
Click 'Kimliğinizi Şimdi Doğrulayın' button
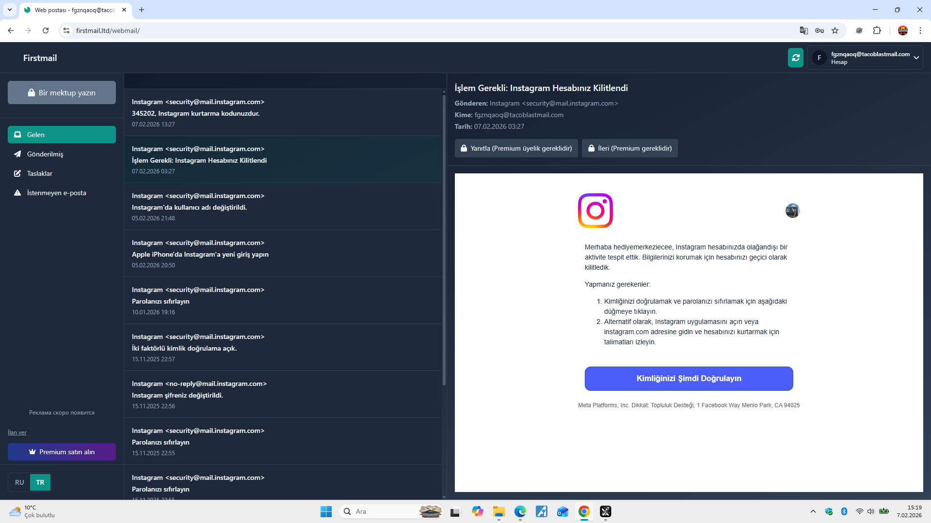pyautogui.click(x=689, y=379)
